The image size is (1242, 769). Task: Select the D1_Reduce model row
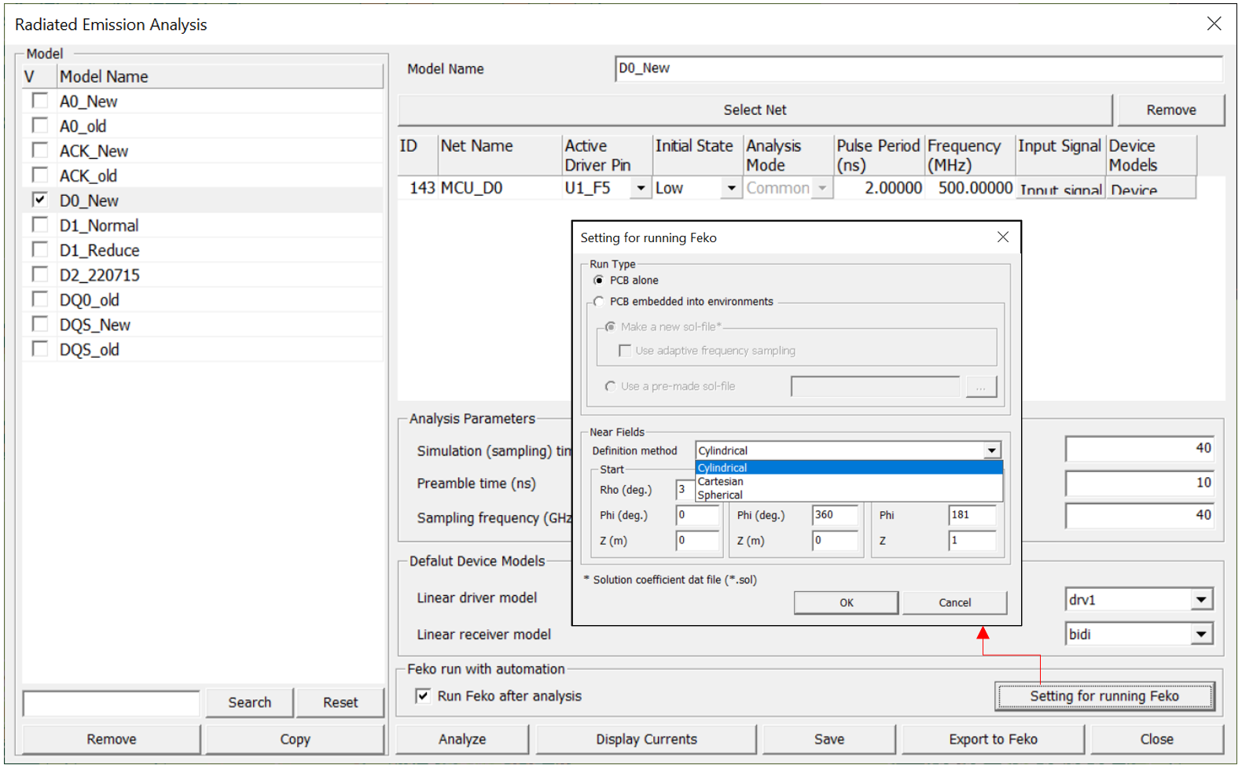click(100, 250)
